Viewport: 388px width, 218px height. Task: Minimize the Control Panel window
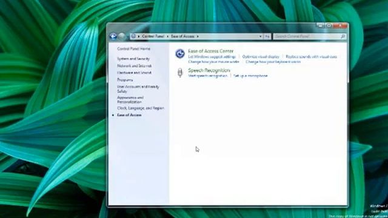click(x=320, y=25)
